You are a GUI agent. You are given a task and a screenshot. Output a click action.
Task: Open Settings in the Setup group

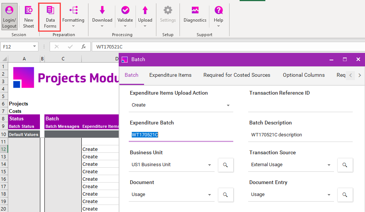click(x=168, y=15)
